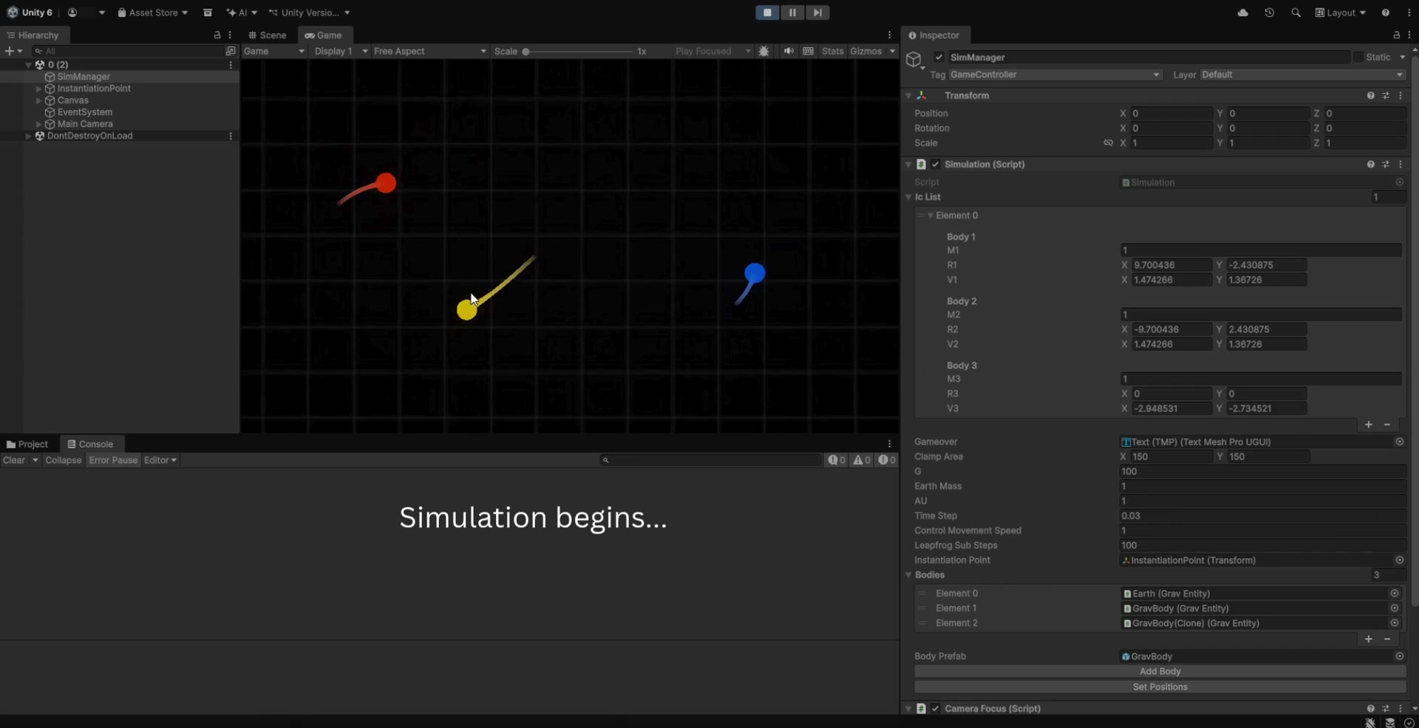The image size is (1419, 728).
Task: Mute audio in the Game view
Action: coord(789,51)
